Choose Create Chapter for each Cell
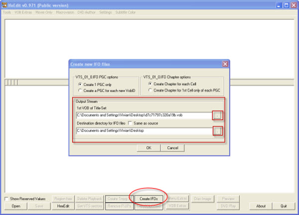Screen dimensions: 299x215 click(x=149, y=85)
